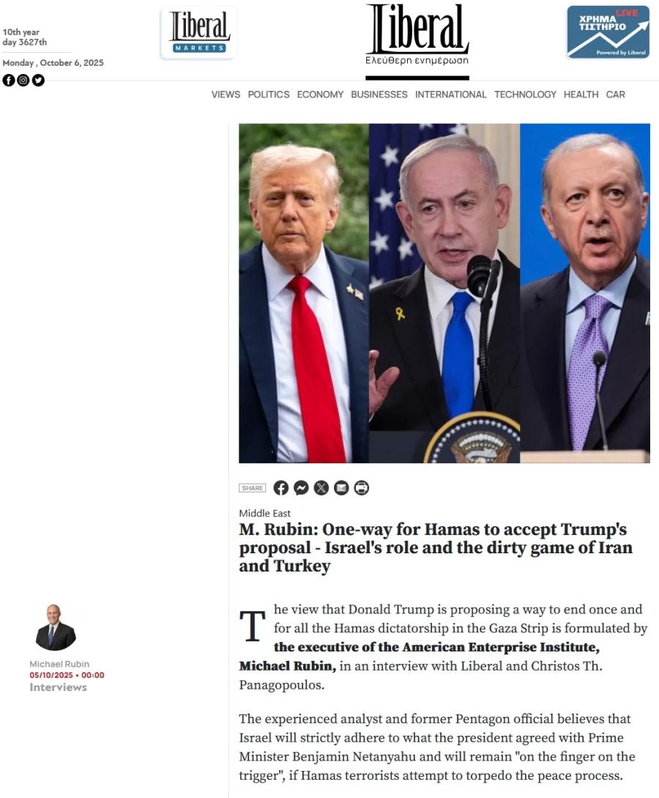Go to Liberal homepage logo
659x798 pixels.
pos(417,34)
